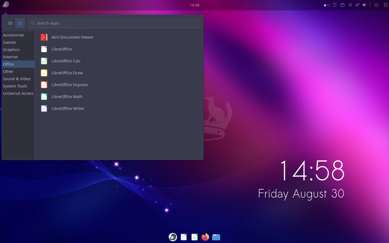Open LibreOffice Calc from the Office list
This screenshot has width=389, height=243.
click(x=66, y=61)
